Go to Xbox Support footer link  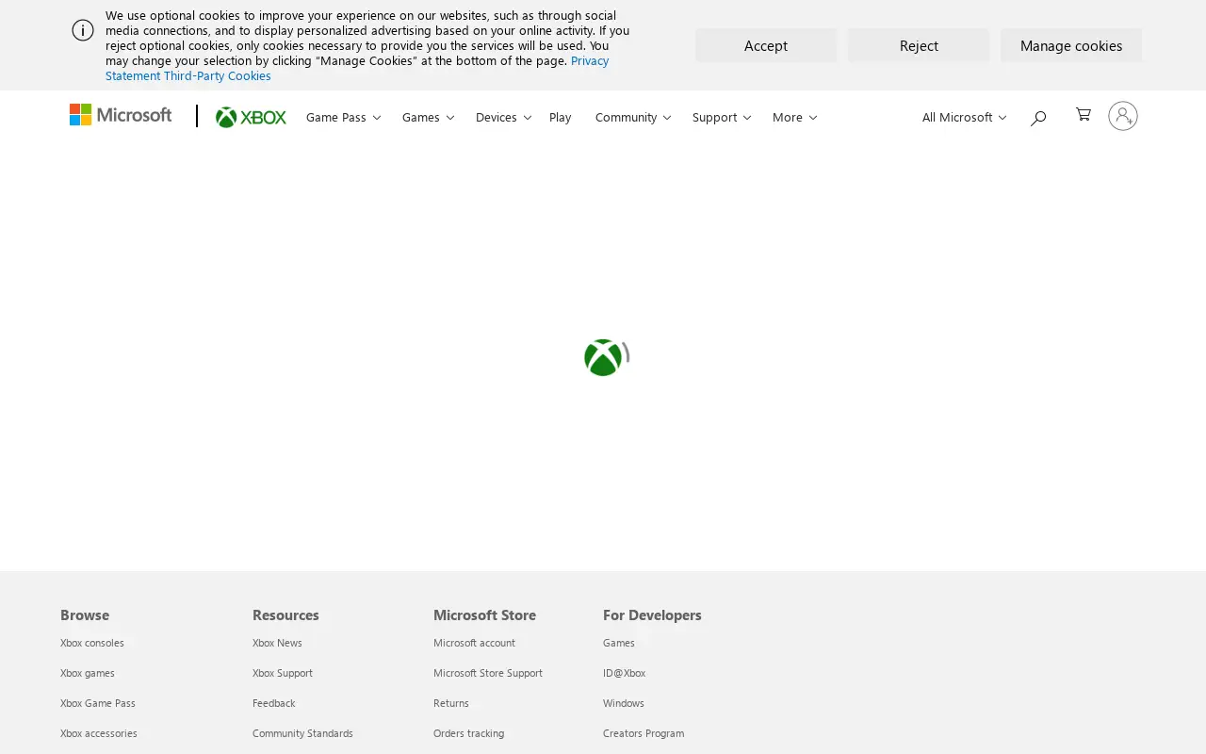pyautogui.click(x=283, y=673)
